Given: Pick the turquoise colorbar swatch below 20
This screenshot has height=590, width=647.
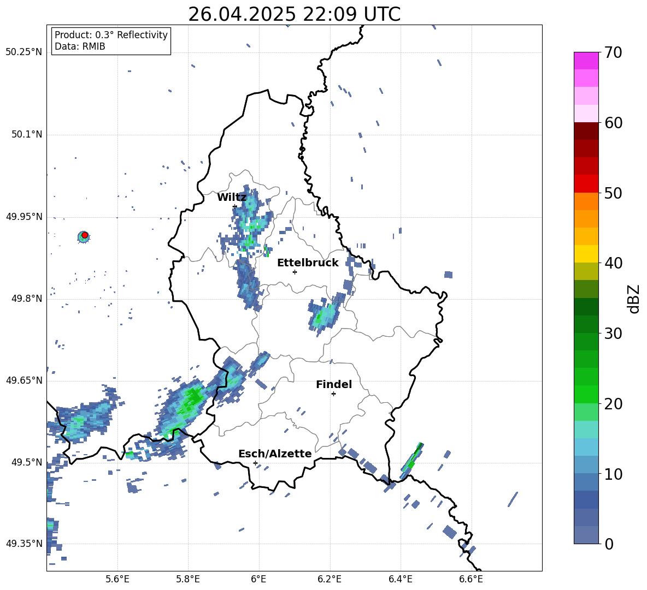Looking at the screenshot, I should 586,430.
